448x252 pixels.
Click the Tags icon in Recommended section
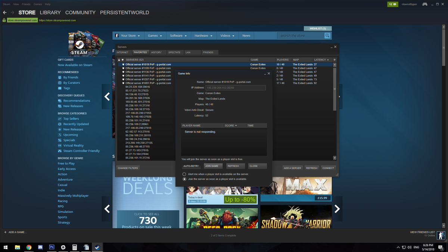tap(60, 88)
